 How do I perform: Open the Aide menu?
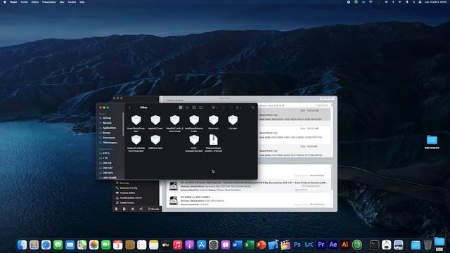(x=82, y=2)
